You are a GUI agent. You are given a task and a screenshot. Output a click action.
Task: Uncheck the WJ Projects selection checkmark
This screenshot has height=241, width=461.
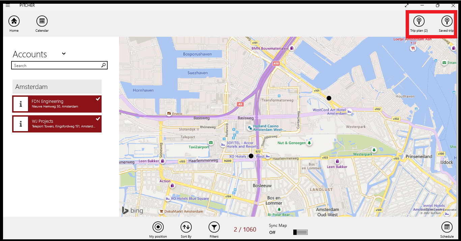pyautogui.click(x=98, y=119)
